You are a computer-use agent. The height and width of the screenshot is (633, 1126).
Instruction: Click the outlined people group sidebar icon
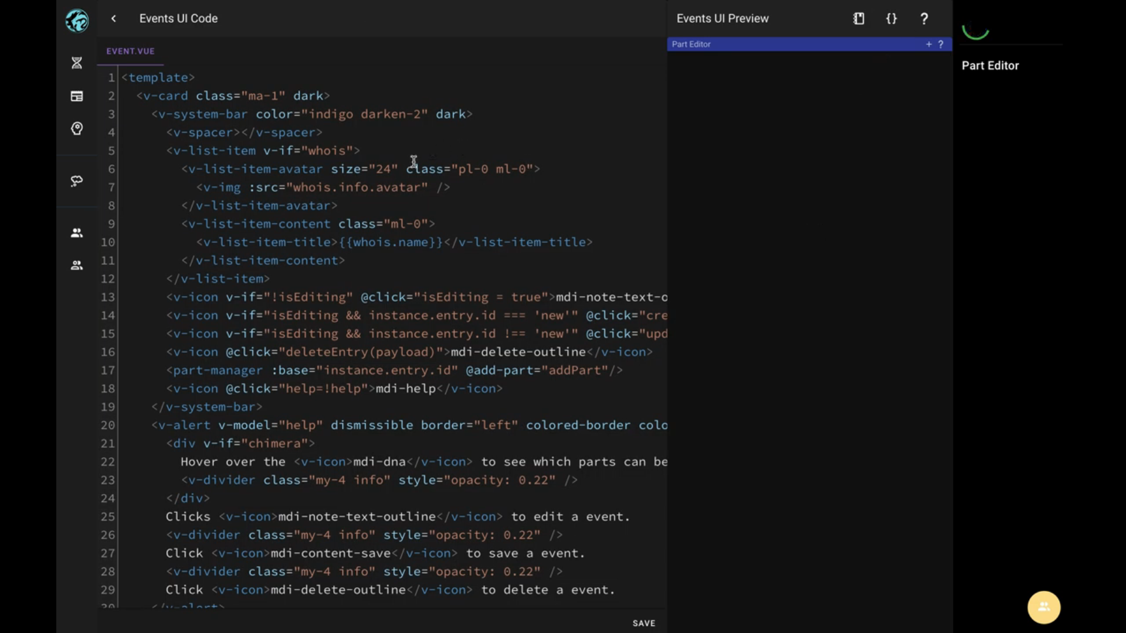[77, 266]
